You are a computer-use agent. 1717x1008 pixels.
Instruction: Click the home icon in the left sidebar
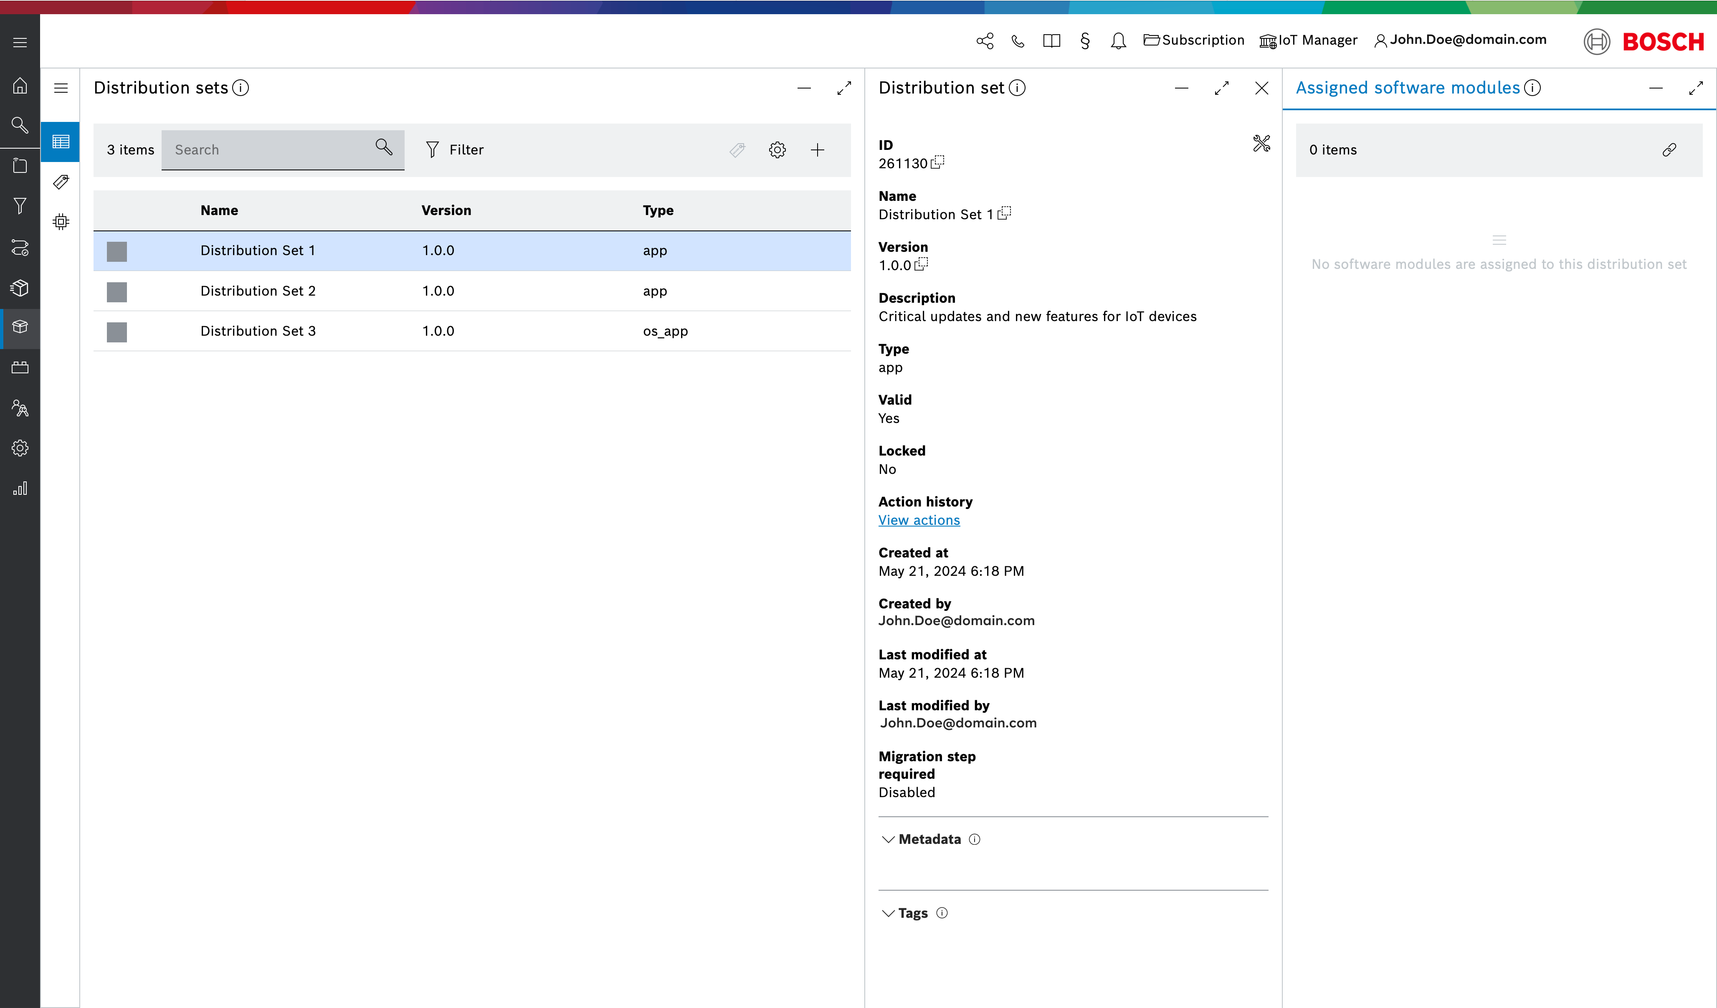(x=20, y=86)
